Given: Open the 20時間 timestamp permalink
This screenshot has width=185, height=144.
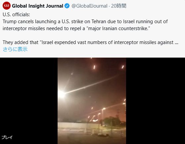Looking at the screenshot, I should pyautogui.click(x=119, y=6).
